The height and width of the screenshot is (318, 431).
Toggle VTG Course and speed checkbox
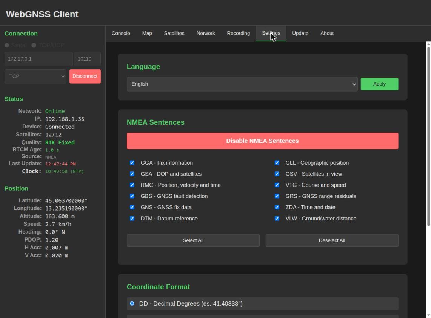pyautogui.click(x=277, y=185)
